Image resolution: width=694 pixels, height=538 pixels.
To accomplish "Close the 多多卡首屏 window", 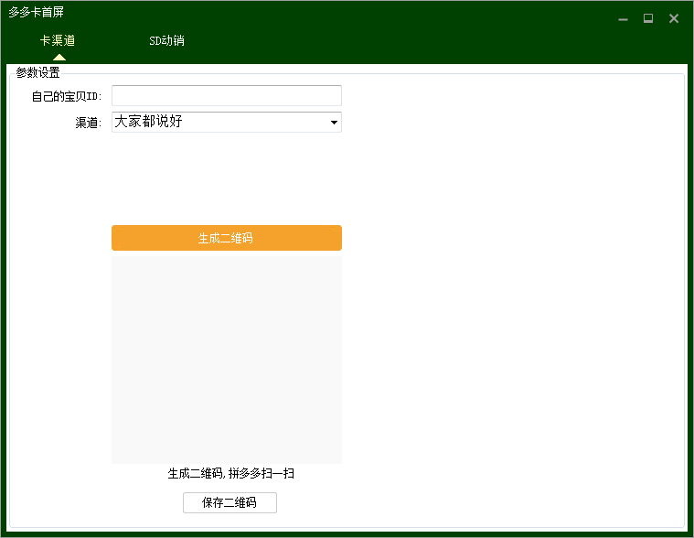I will (x=674, y=18).
